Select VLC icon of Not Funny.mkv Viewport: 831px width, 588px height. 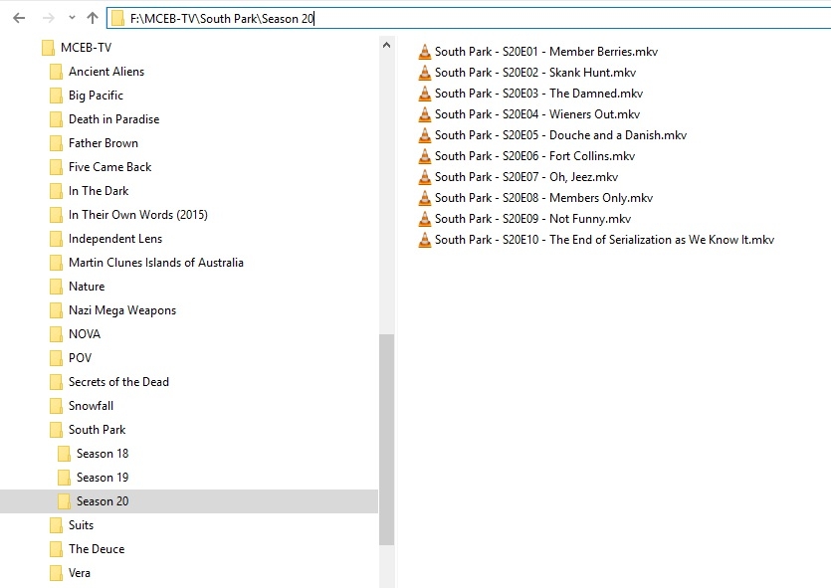(425, 219)
